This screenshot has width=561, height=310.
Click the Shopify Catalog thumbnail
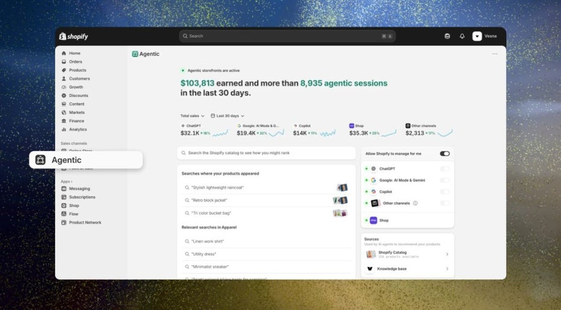pos(370,254)
